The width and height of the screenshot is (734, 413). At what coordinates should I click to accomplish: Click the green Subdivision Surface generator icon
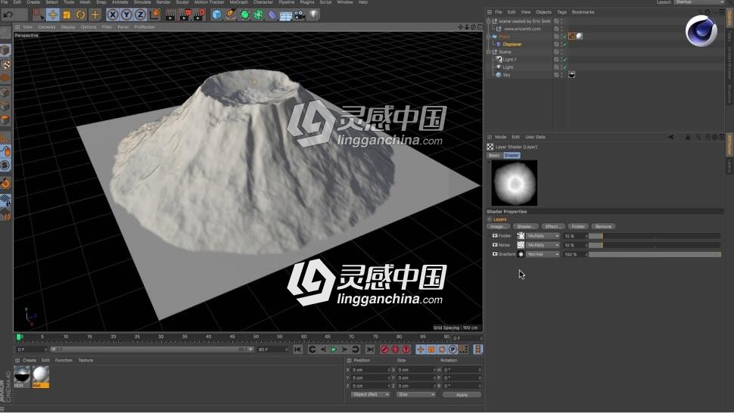pyautogui.click(x=244, y=15)
